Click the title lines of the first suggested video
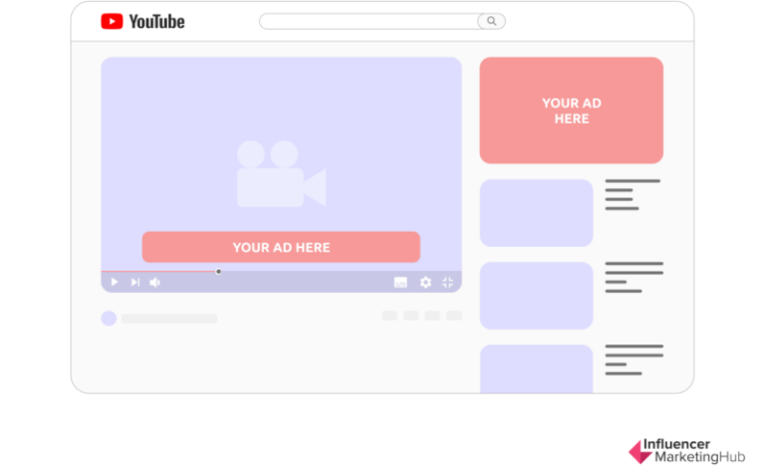This screenshot has width=765, height=468. pyautogui.click(x=632, y=194)
